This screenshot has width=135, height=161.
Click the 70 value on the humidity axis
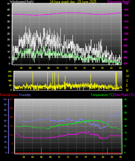tap(5, 115)
